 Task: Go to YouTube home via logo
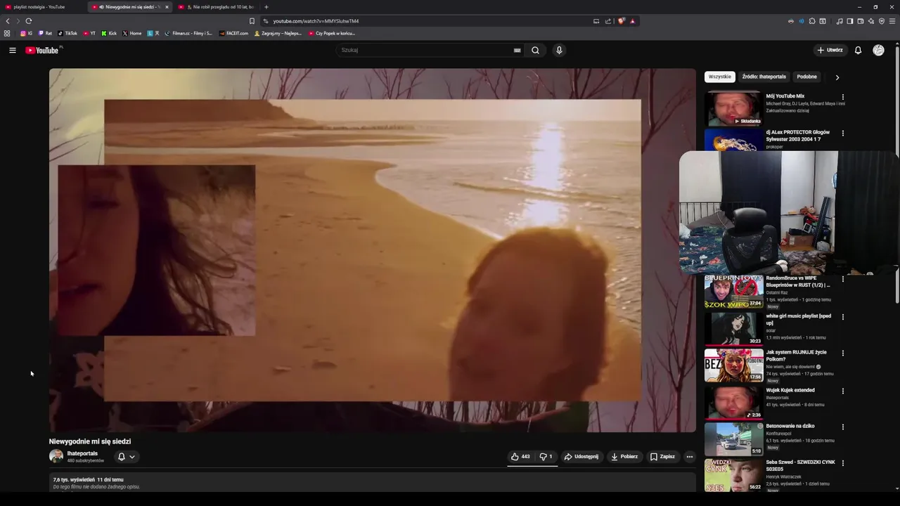(44, 50)
